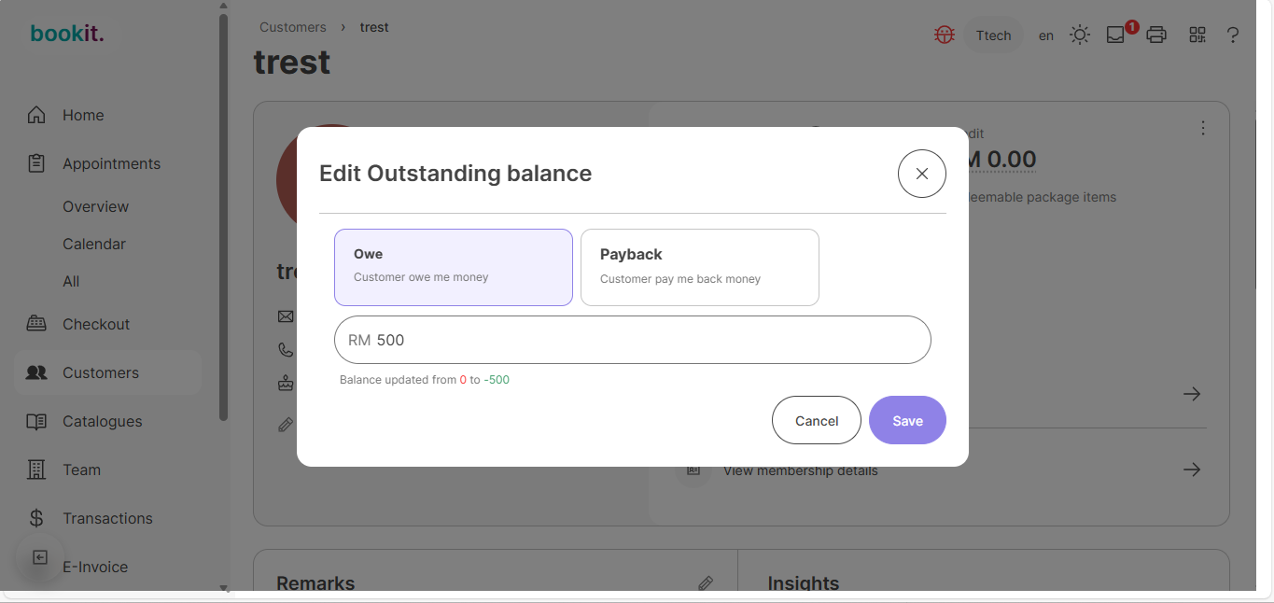Select the Owe option card
This screenshot has width=1274, height=603.
(x=453, y=267)
